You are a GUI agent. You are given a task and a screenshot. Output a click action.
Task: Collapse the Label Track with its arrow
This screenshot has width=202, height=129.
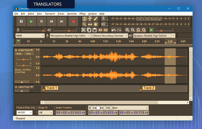(x=22, y=91)
